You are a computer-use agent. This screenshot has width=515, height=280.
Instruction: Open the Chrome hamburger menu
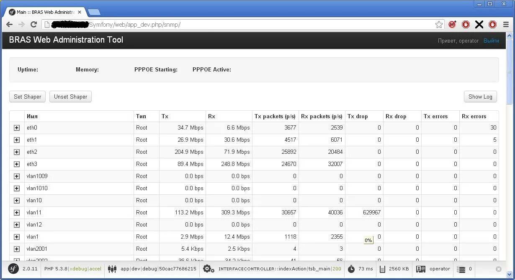[x=506, y=25]
